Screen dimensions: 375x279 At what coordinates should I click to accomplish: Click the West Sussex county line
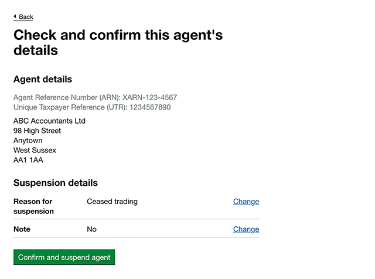coord(35,150)
